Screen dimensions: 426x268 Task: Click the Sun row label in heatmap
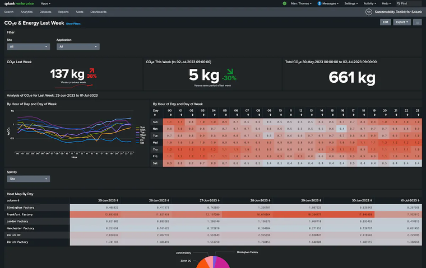[x=155, y=122]
